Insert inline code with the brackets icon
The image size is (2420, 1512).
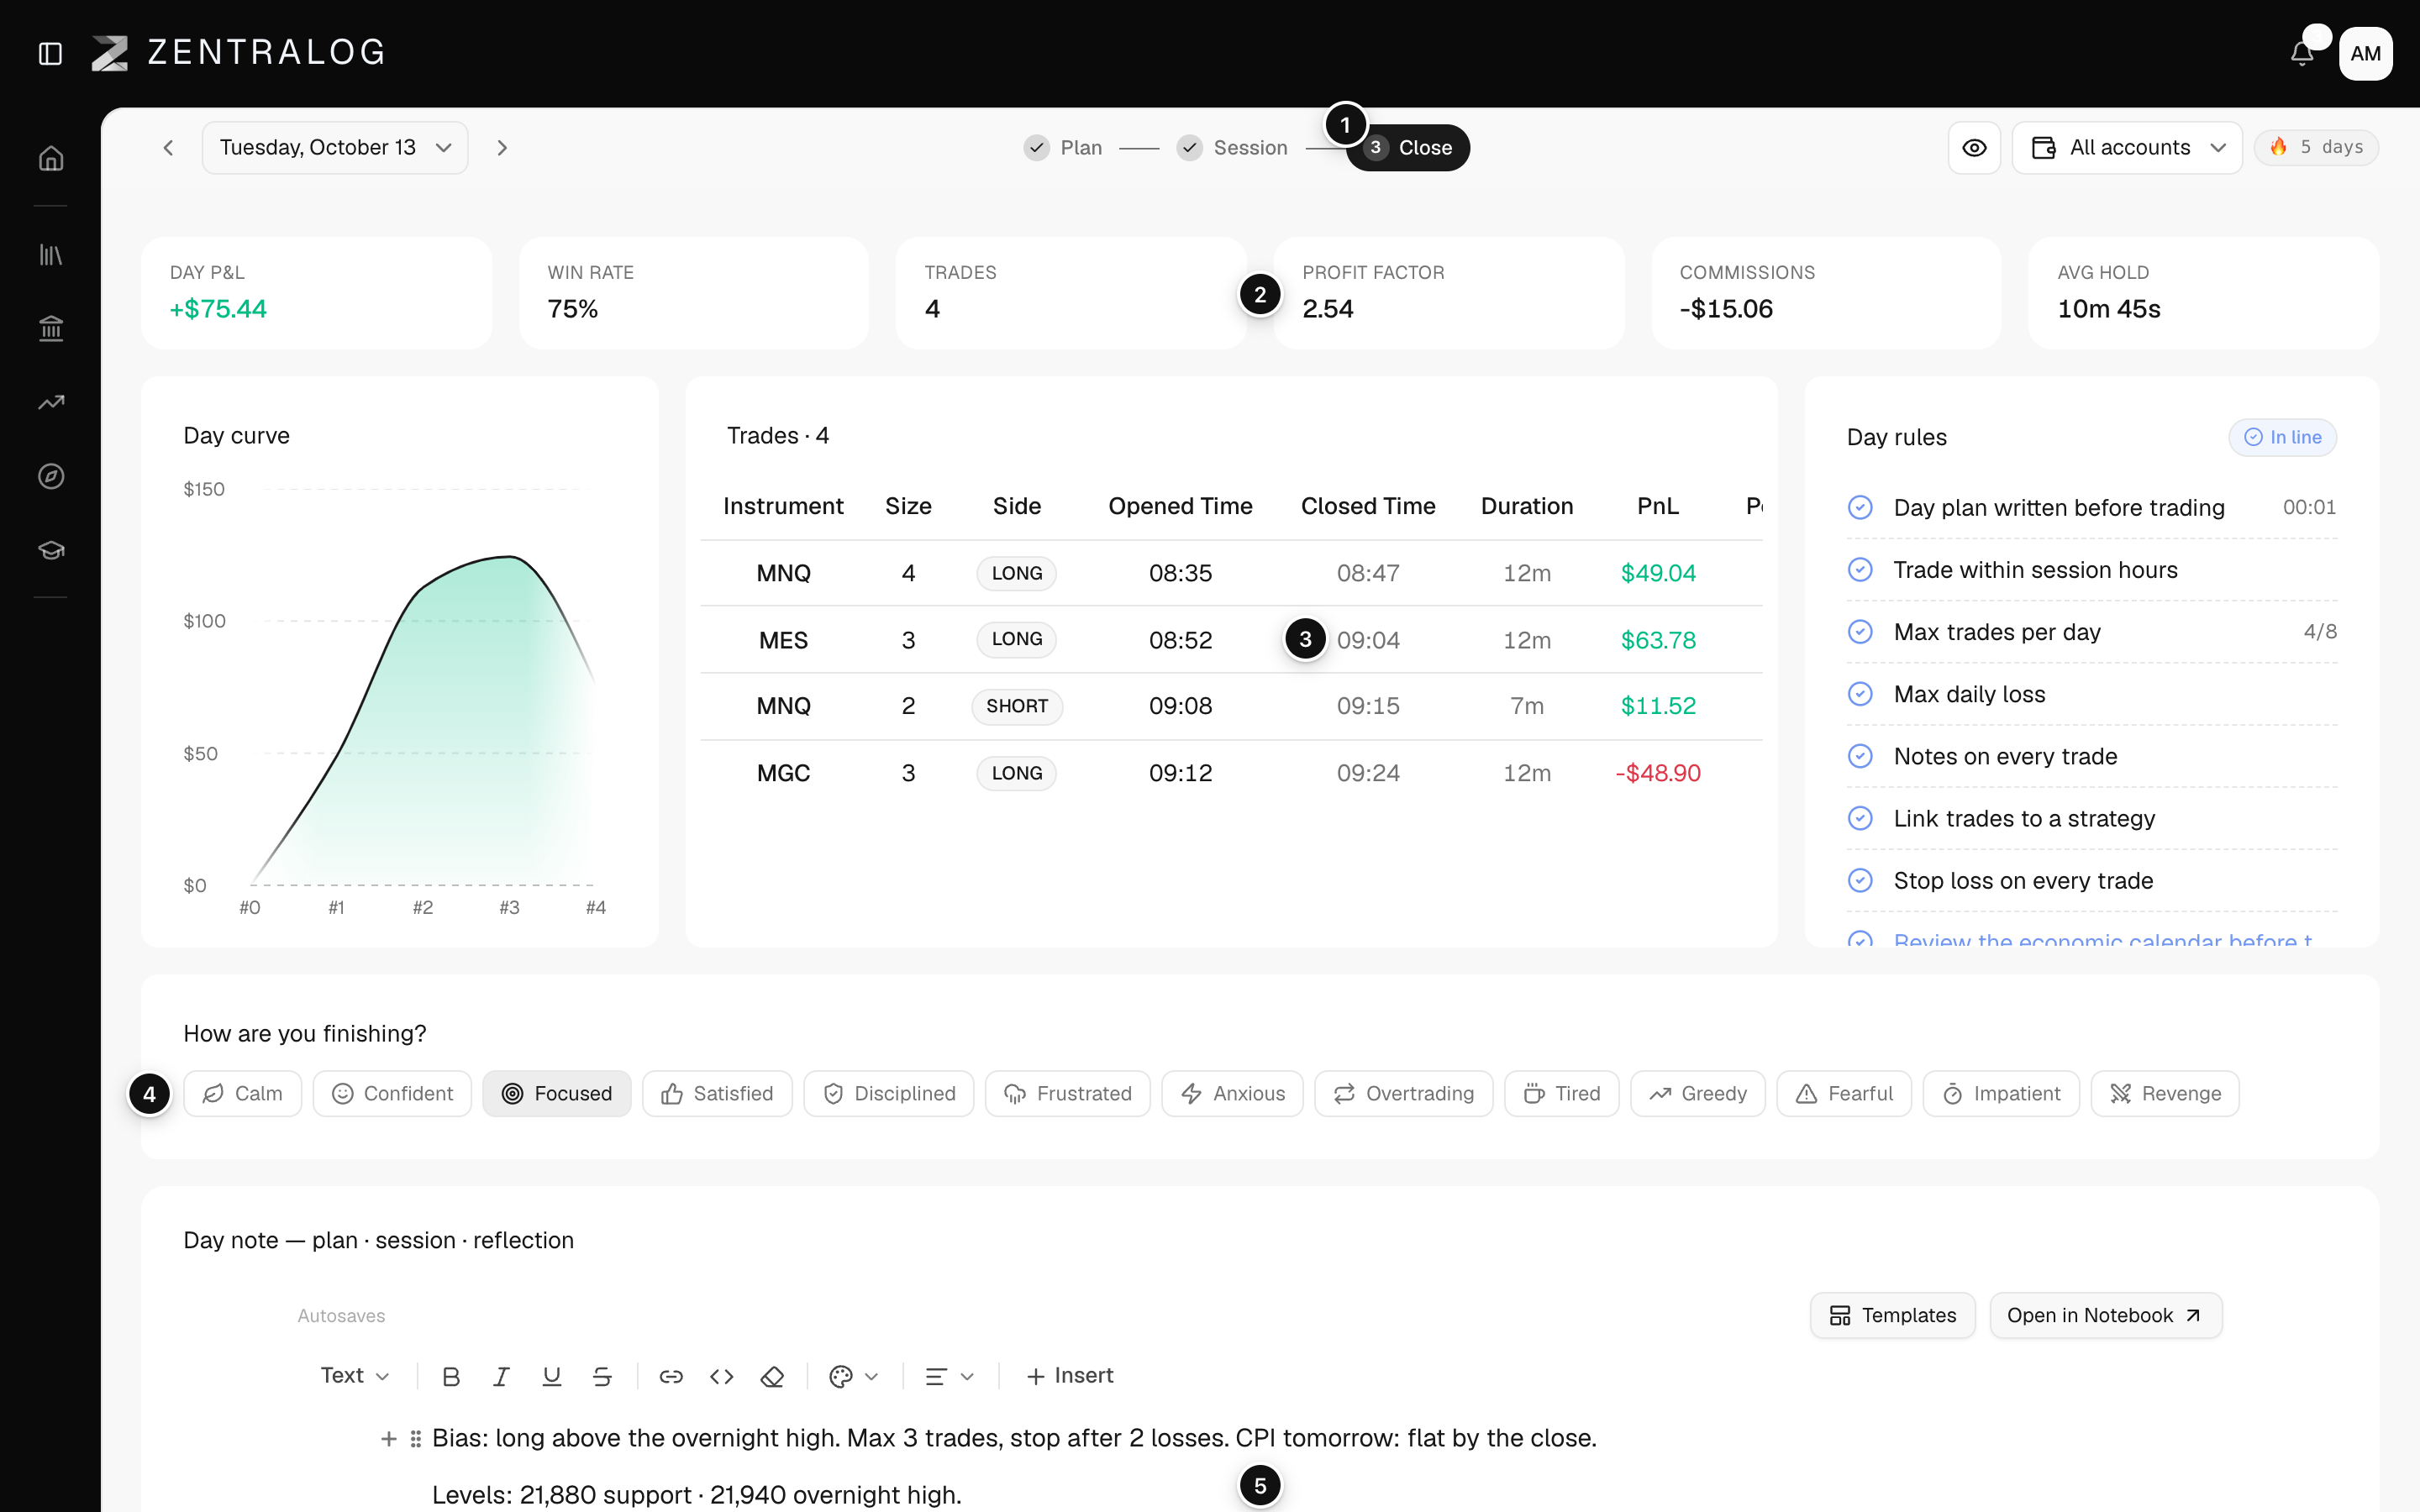(x=722, y=1376)
